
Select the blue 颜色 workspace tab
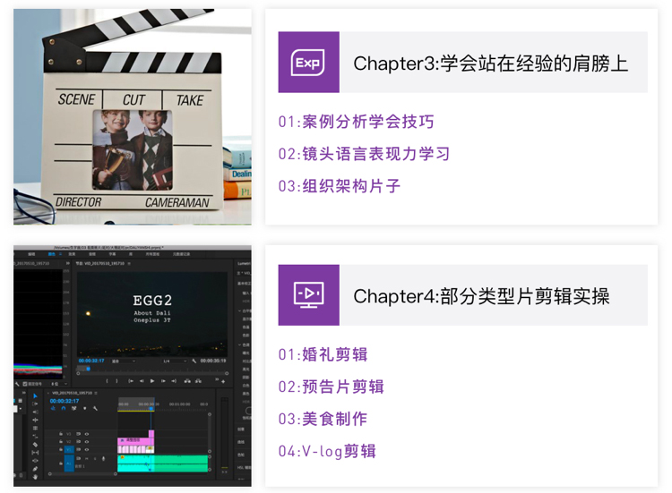pyautogui.click(x=52, y=254)
